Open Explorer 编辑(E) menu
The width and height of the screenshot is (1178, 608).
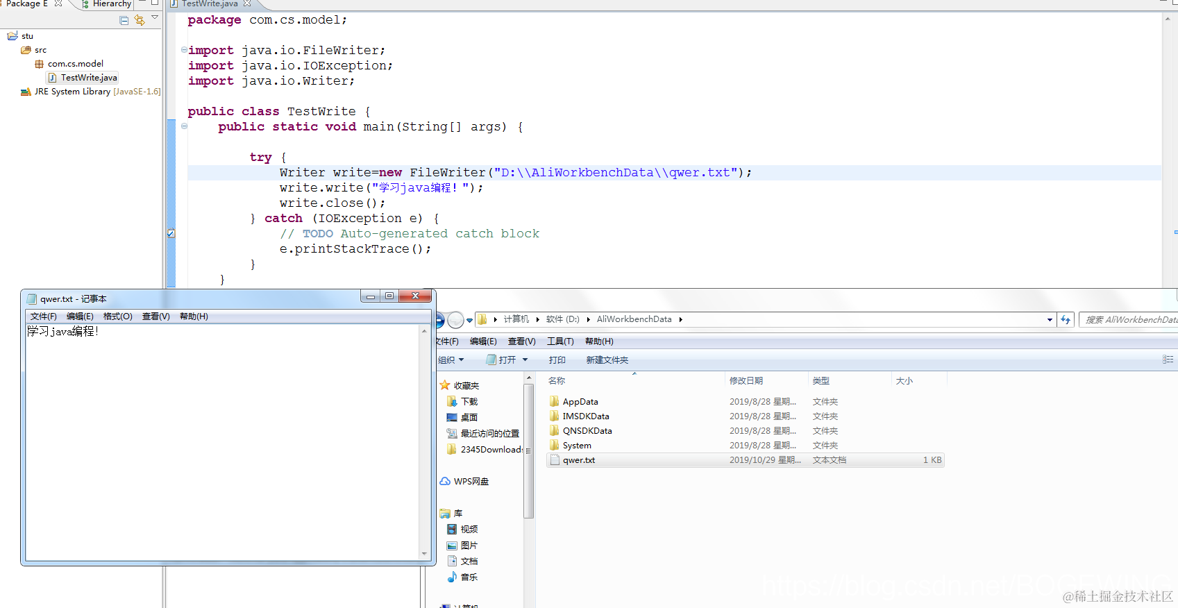[x=483, y=341]
